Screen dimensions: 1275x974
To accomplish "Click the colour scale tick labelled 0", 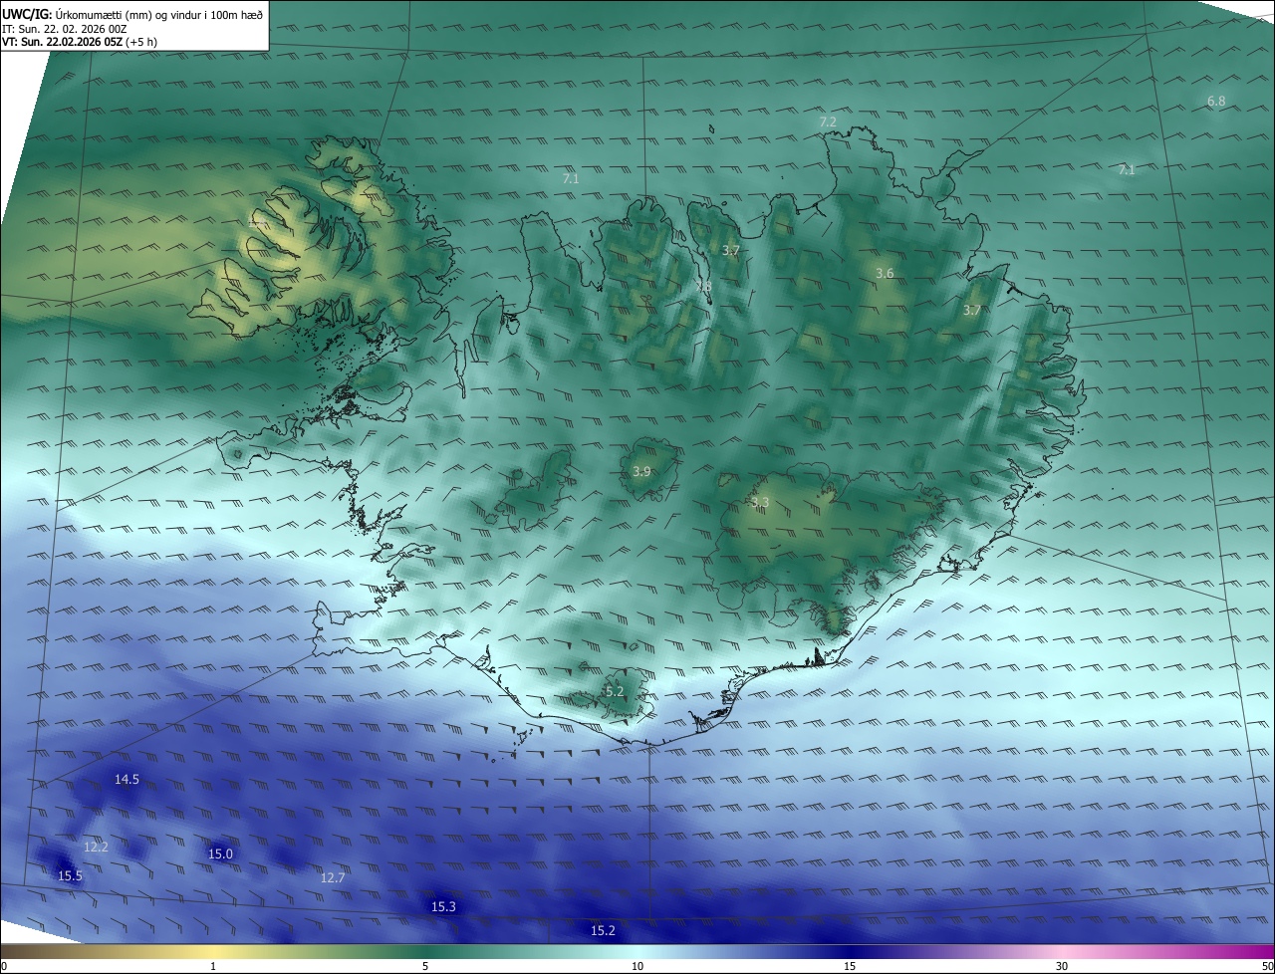I will coord(3,966).
